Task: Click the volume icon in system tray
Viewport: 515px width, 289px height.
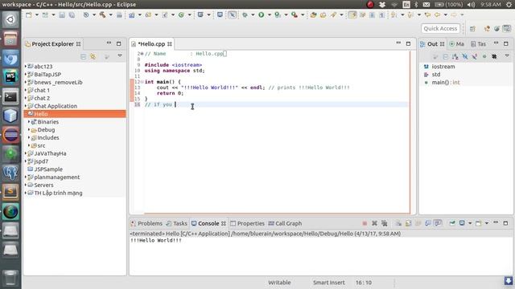Action: [471, 5]
